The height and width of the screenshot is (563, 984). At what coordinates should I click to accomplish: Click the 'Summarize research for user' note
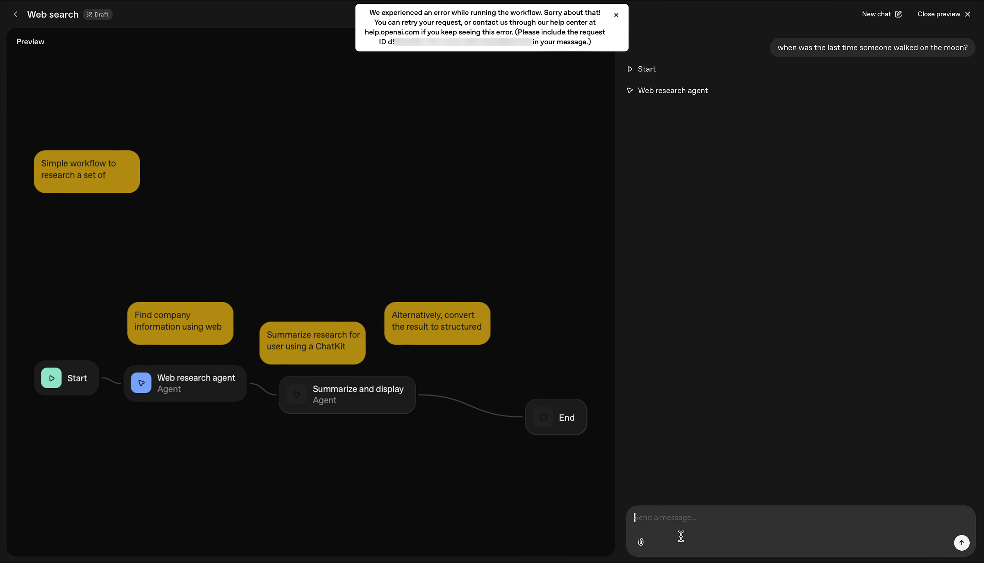pyautogui.click(x=312, y=343)
